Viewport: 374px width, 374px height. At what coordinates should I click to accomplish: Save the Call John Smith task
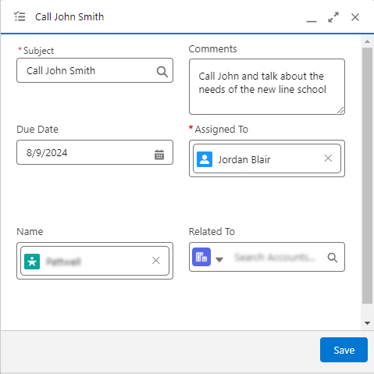344,350
